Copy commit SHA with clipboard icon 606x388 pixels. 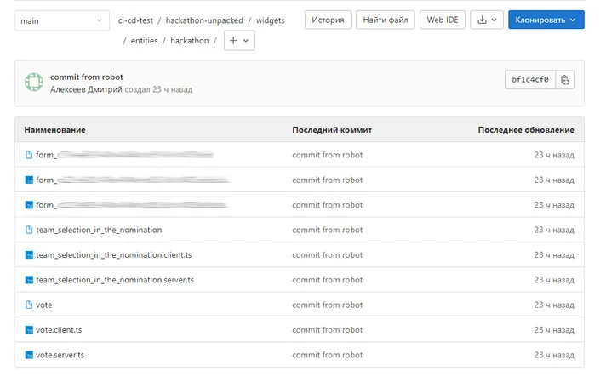point(565,80)
